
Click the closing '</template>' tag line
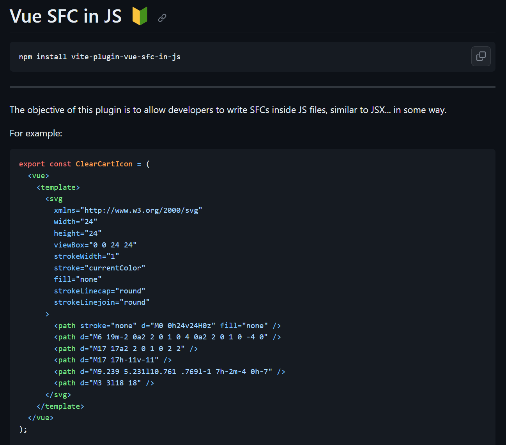(60, 406)
